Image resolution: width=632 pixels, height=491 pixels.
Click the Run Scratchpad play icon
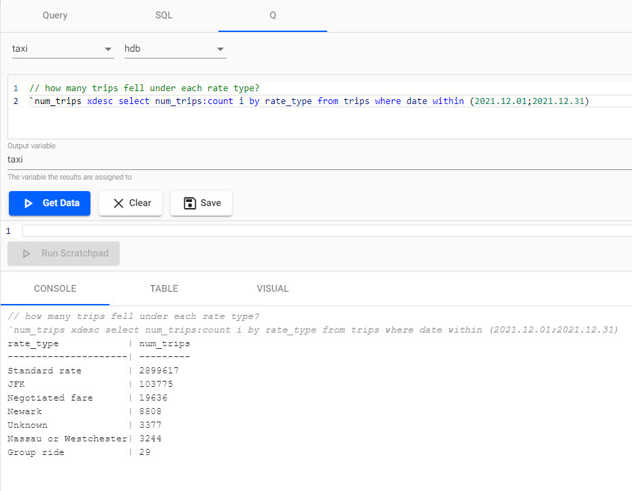click(x=27, y=254)
